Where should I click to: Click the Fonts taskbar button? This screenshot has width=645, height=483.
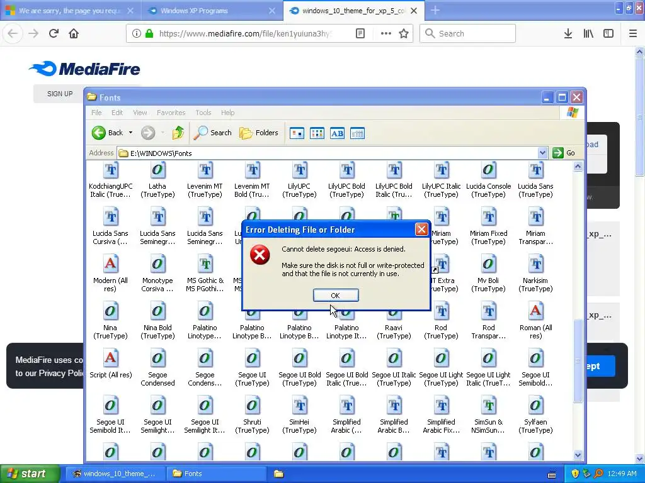pyautogui.click(x=217, y=474)
